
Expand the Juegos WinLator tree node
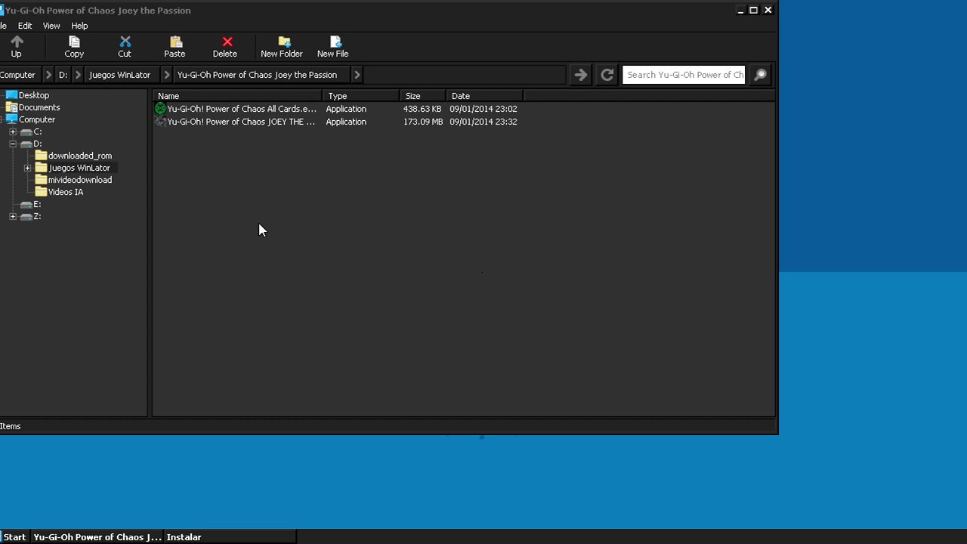click(x=27, y=168)
